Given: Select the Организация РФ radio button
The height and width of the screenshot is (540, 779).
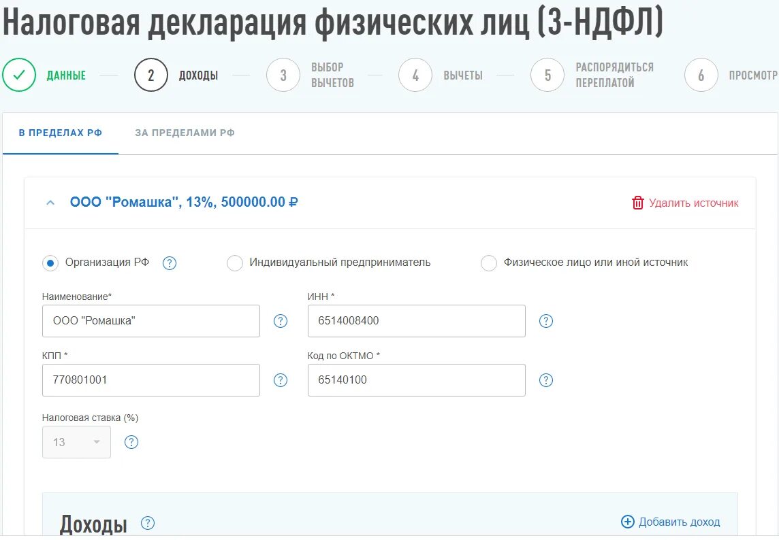Looking at the screenshot, I should 50,263.
